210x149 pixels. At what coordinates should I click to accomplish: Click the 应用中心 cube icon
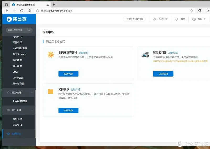8,134
